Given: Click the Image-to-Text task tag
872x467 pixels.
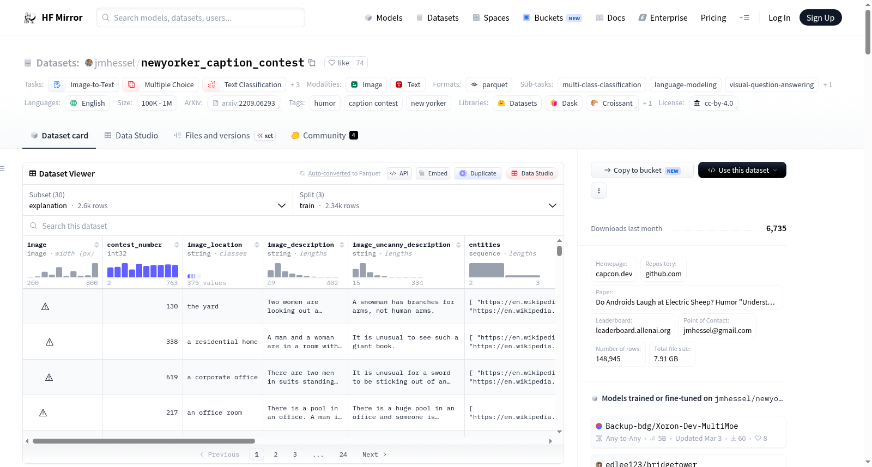Looking at the screenshot, I should (83, 84).
